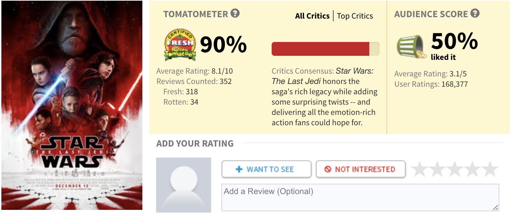This screenshot has height=214, width=511.
Task: Click the spilled popcorn bucket icon
Action: [411, 47]
